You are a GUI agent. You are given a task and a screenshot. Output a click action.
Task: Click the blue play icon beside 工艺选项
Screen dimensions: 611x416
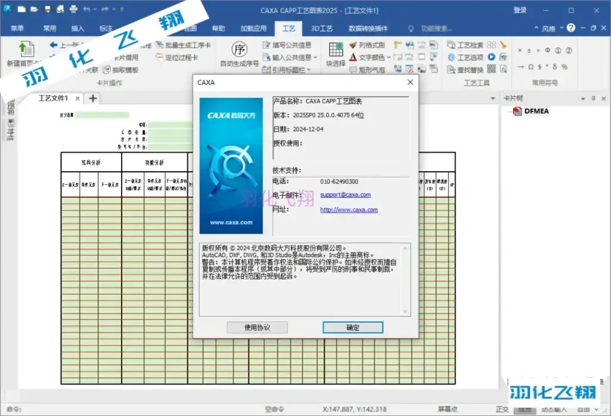tap(492, 57)
